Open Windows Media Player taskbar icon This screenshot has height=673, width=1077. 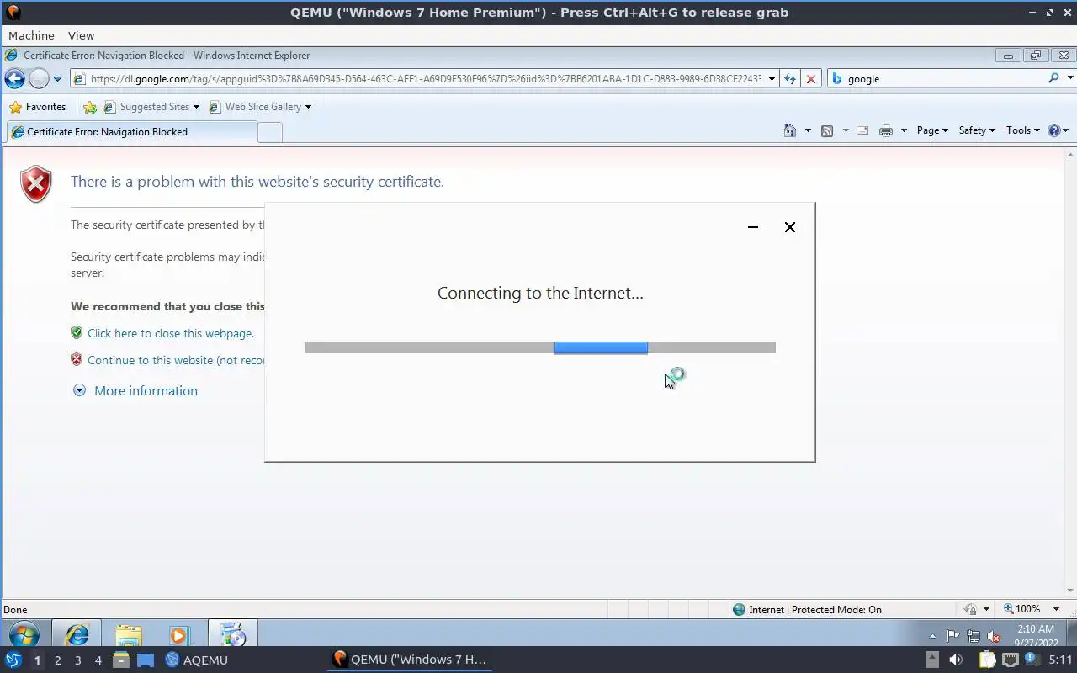pos(180,635)
